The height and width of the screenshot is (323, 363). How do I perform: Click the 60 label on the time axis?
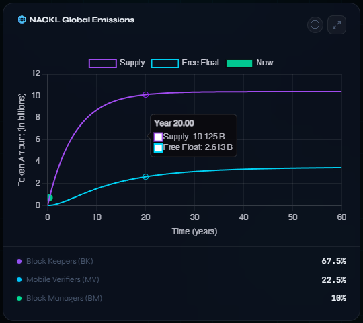(341, 217)
